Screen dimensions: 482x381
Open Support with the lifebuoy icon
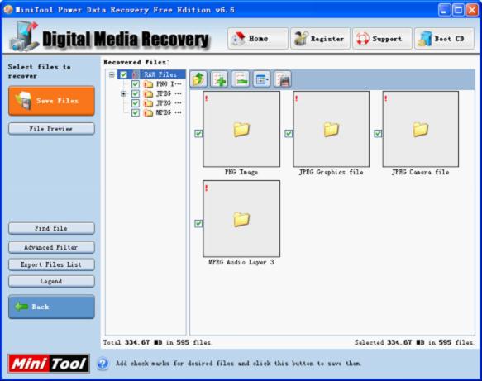coord(382,39)
